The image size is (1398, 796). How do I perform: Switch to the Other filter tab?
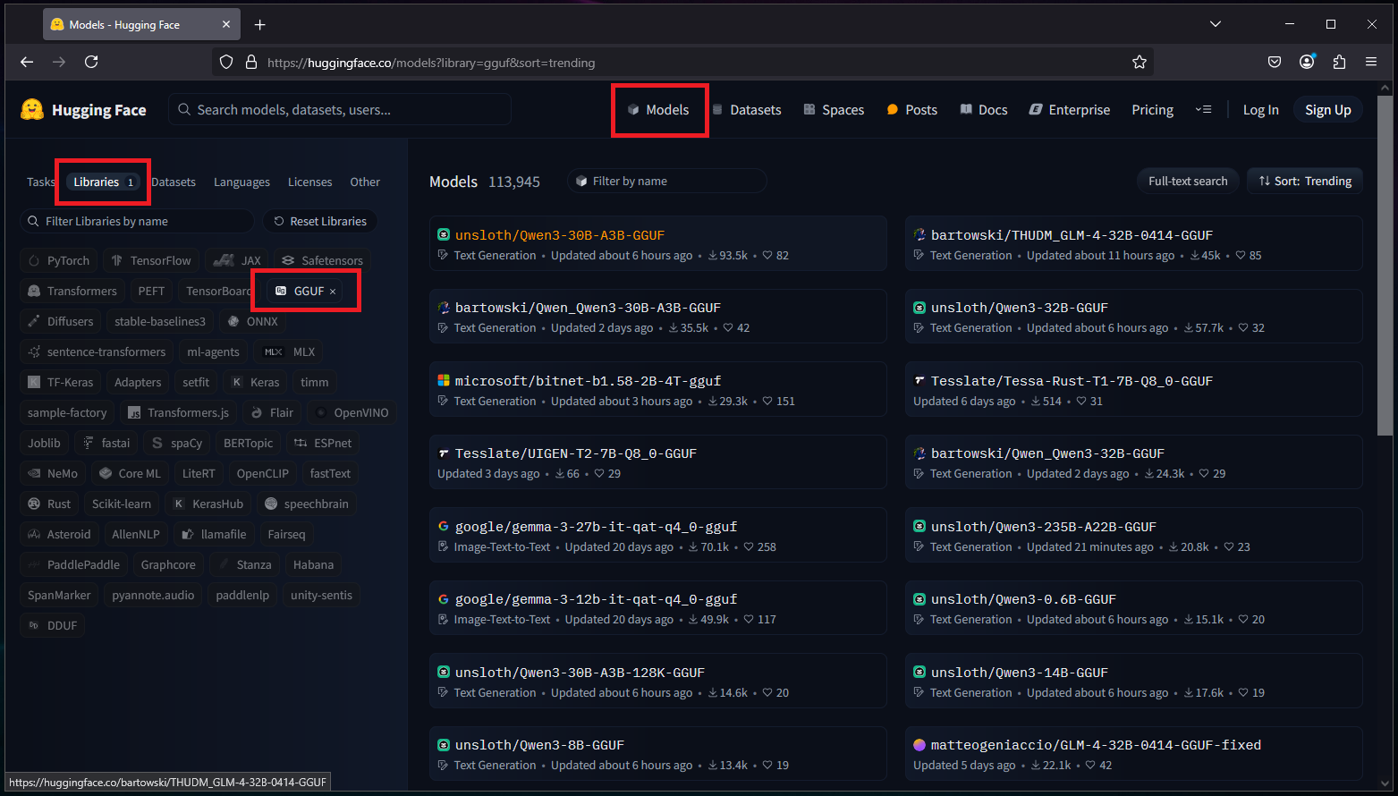[x=365, y=182]
